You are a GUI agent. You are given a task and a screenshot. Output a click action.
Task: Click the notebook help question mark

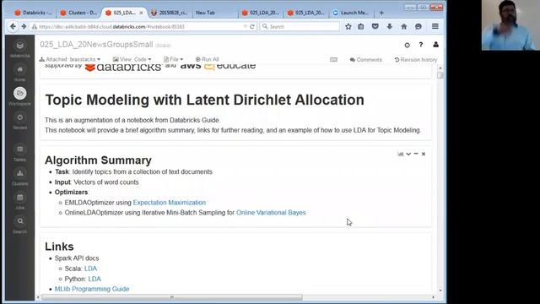pos(421,45)
